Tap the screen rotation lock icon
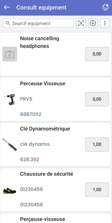The height and width of the screenshot is (223, 112). 105,7
